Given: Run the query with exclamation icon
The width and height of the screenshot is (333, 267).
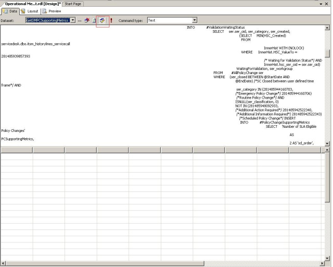Looking at the screenshot, I should coord(111,20).
